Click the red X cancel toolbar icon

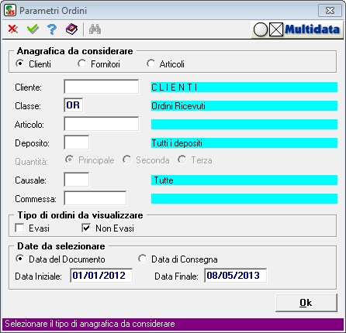pos(13,29)
